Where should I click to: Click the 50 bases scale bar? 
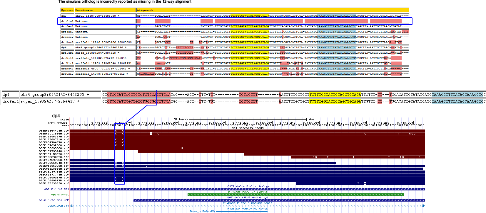click(x=248, y=119)
